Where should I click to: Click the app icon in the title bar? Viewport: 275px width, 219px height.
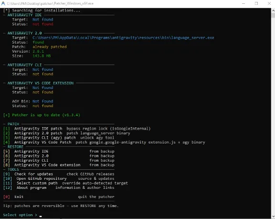(3, 3)
